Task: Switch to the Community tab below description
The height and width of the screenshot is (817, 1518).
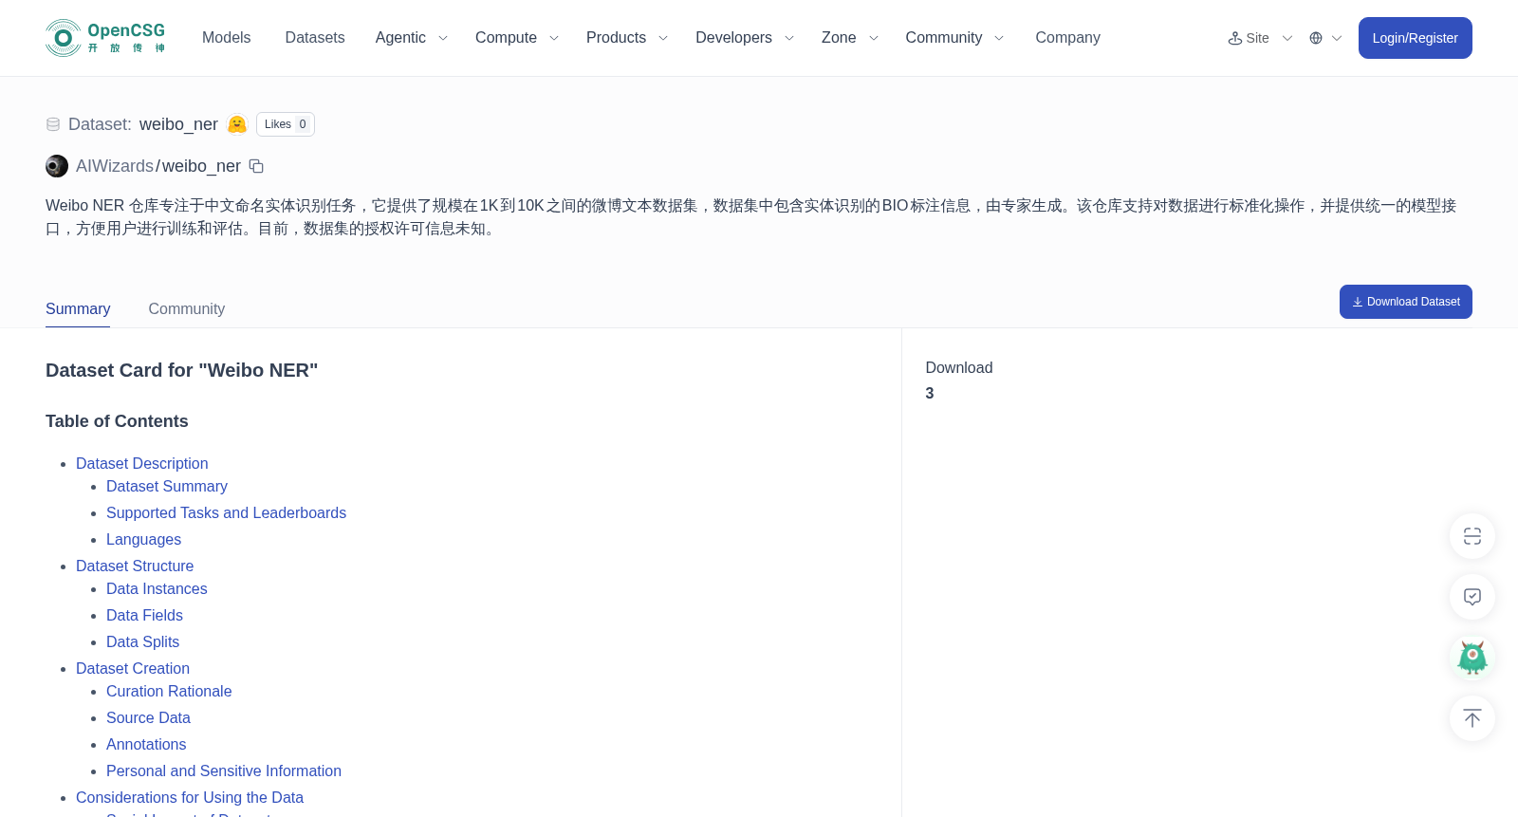Action: coord(187,309)
